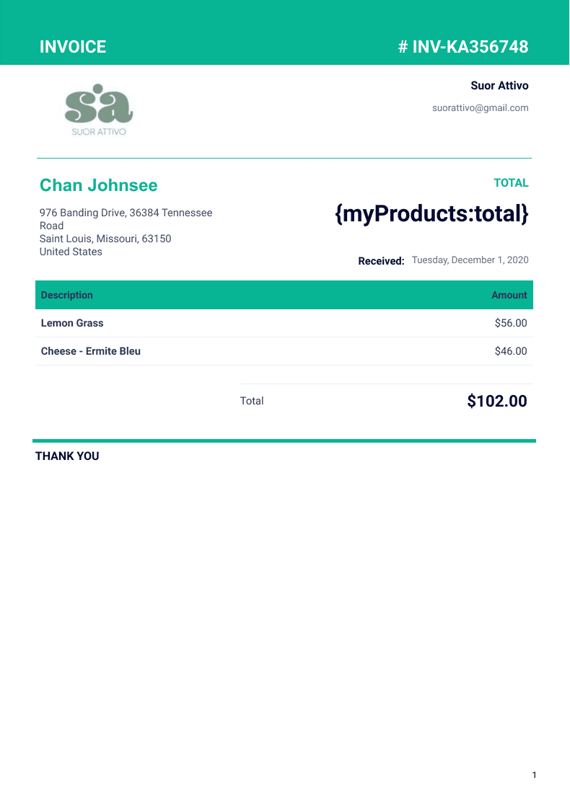Click the $46.00 amount
Screen dimensions: 570x806
(511, 351)
